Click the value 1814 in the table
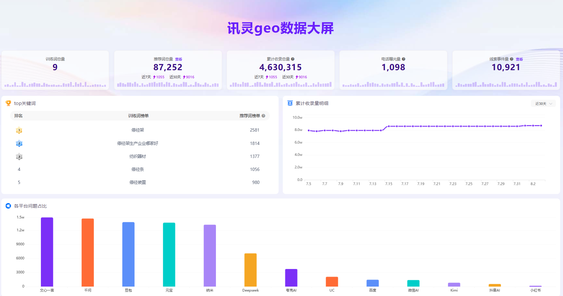 [x=255, y=143]
